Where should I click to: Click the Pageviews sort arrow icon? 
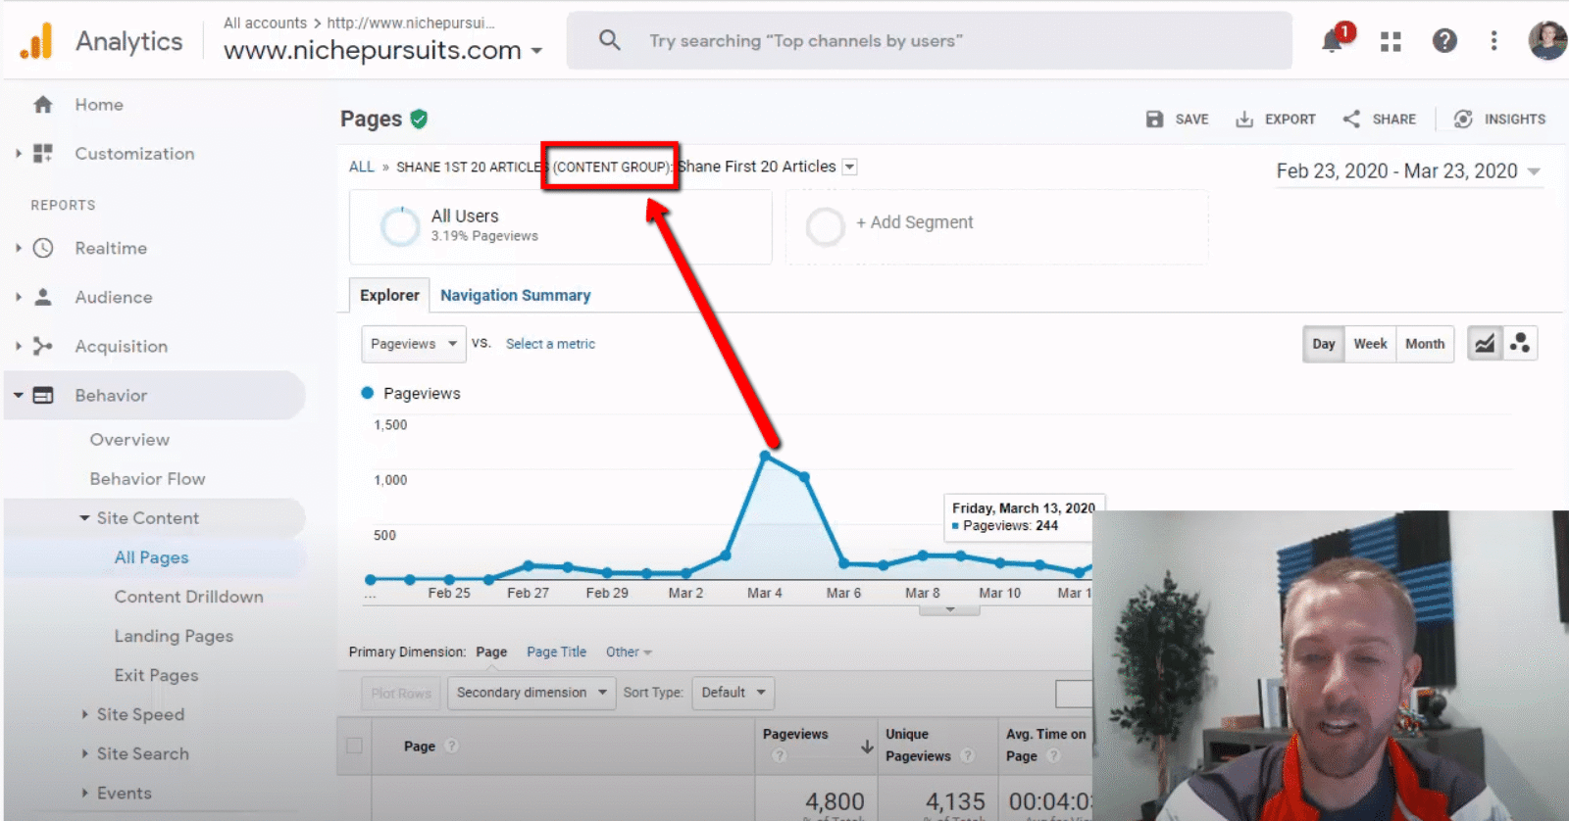[867, 747]
